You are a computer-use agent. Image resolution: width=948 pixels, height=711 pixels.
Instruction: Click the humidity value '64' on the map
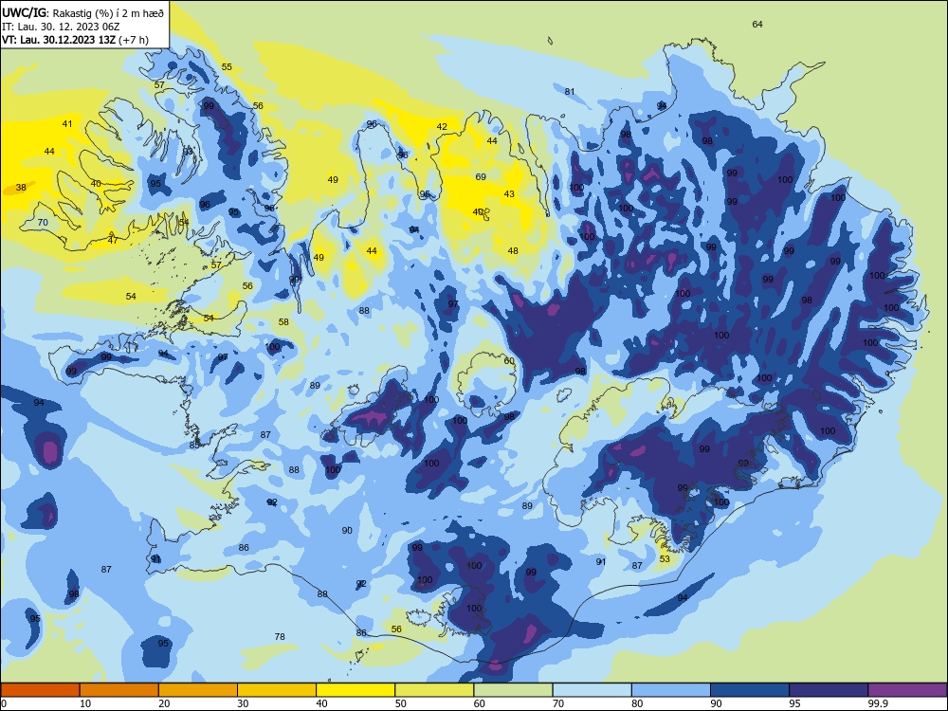pyautogui.click(x=757, y=25)
